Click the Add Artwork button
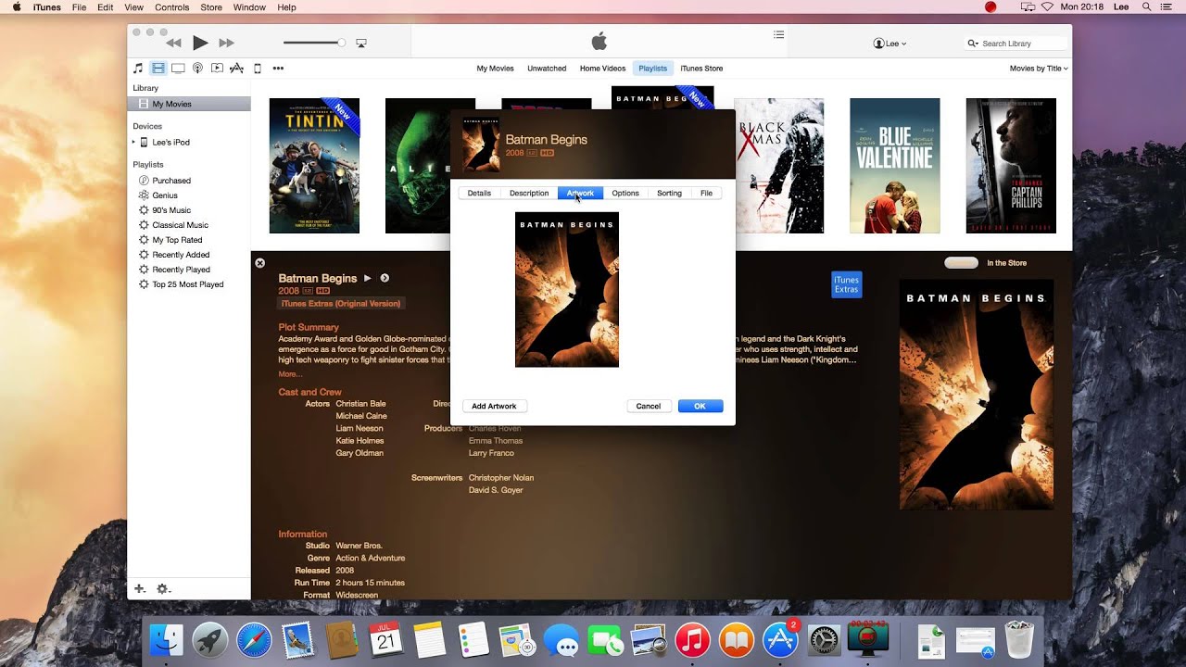 495,406
